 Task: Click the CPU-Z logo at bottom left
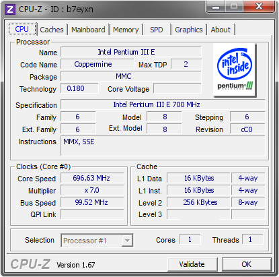(30, 264)
